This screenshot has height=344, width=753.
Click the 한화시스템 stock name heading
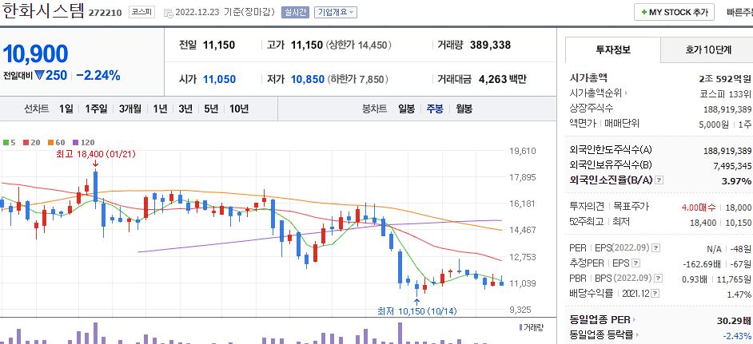tap(43, 11)
